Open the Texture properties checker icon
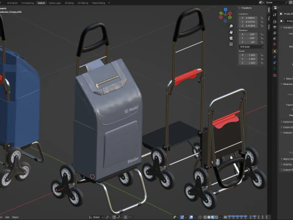 tap(275, 75)
